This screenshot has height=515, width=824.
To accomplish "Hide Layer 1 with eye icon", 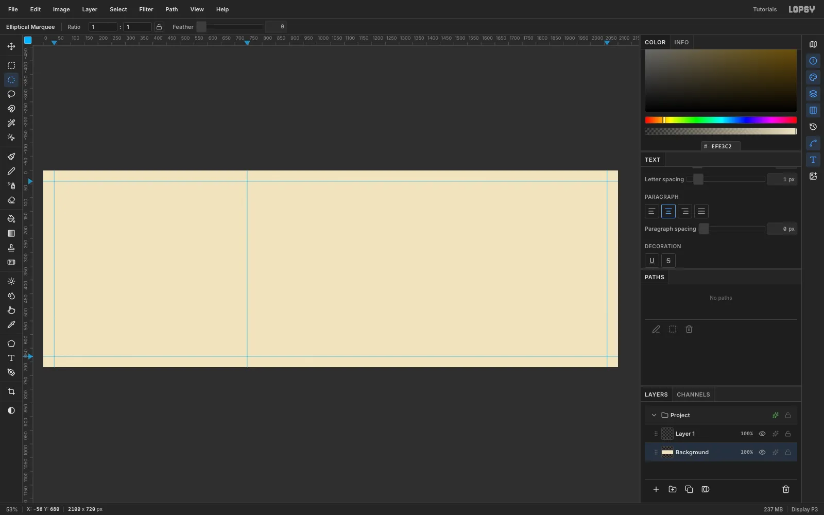I will [x=762, y=434].
